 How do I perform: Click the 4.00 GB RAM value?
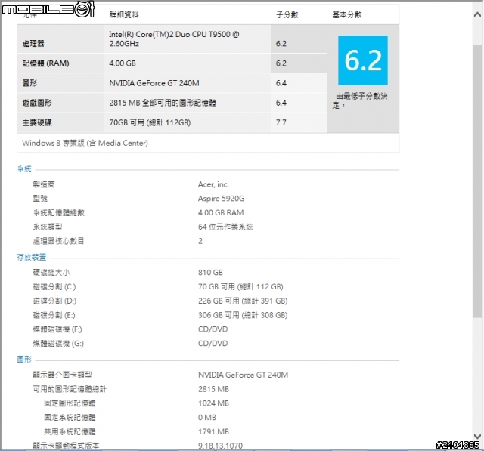pos(221,213)
